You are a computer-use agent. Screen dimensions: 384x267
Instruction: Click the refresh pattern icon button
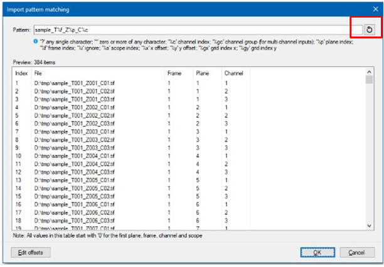[x=370, y=29]
